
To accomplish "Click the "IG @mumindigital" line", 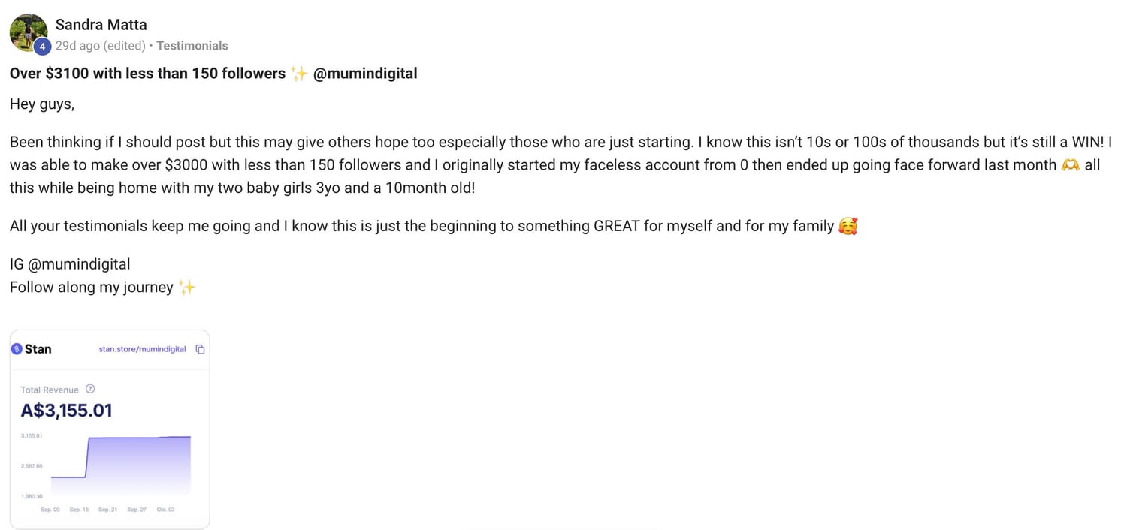I will tap(70, 264).
